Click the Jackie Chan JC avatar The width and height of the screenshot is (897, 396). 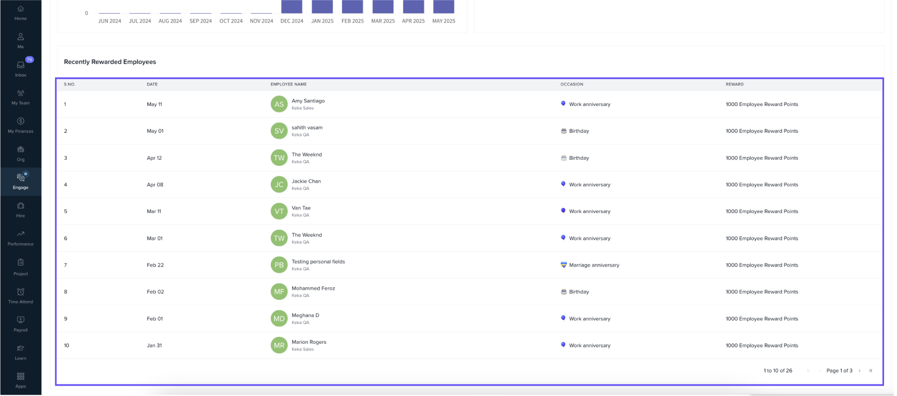point(279,185)
